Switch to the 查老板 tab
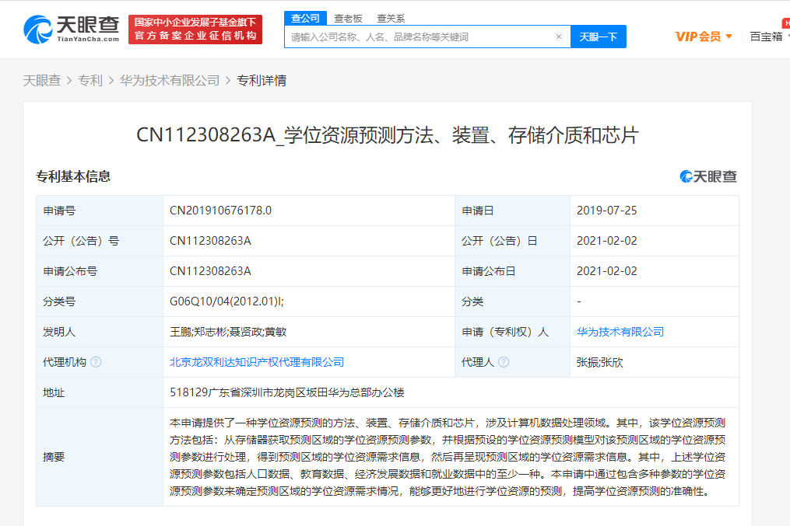The width and height of the screenshot is (790, 526). 348,19
